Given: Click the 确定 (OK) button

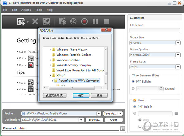Looking at the screenshot, I should pyautogui.click(x=81, y=95).
